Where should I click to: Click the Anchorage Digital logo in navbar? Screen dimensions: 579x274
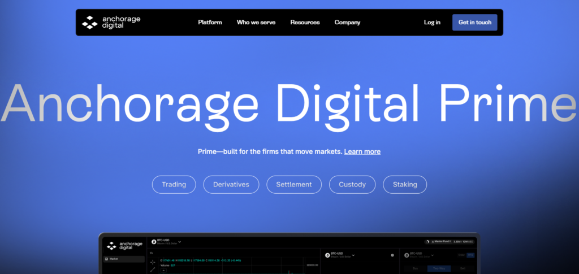click(111, 22)
